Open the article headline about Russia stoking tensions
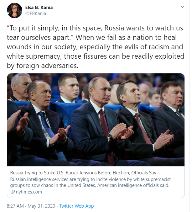 [x=83, y=173]
